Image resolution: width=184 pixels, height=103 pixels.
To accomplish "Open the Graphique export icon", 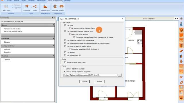I will point(26,6).
